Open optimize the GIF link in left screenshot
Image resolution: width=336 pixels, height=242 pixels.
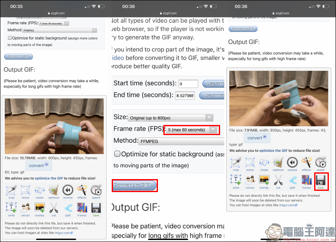[x=49, y=178]
